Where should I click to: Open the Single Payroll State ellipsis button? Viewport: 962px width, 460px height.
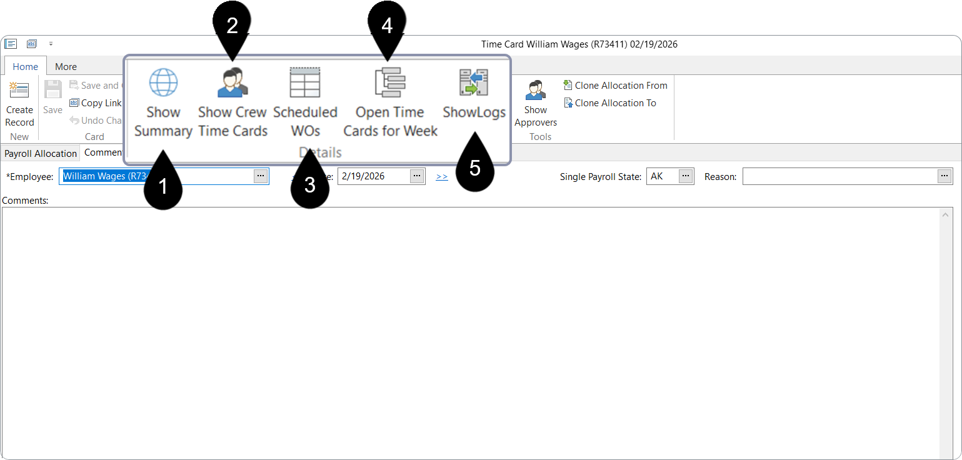tap(686, 176)
